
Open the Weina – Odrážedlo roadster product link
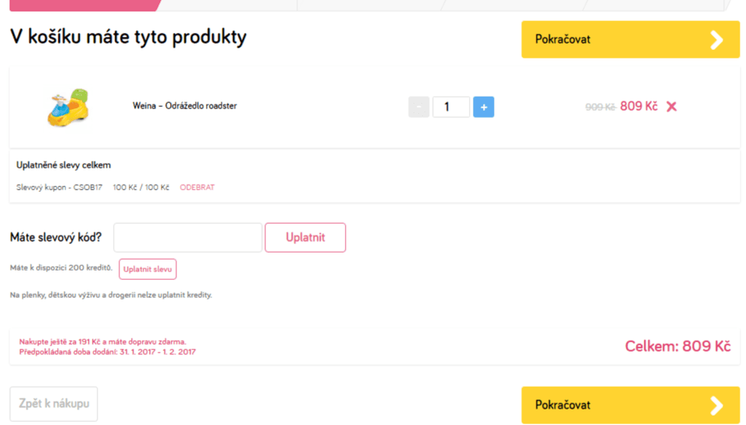coord(184,106)
